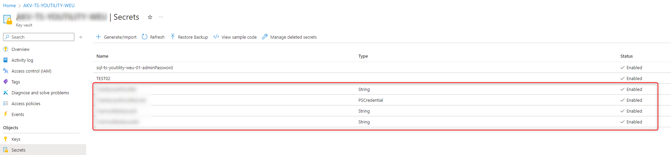Click the Activity log icon
The height and width of the screenshot is (155, 671).
click(x=6, y=60)
